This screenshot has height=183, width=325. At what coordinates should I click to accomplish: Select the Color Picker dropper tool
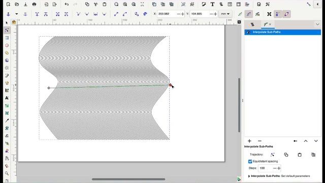coord(7,120)
